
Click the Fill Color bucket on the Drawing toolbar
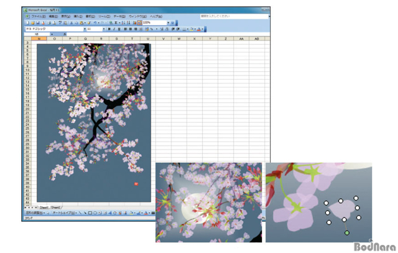click(131, 213)
